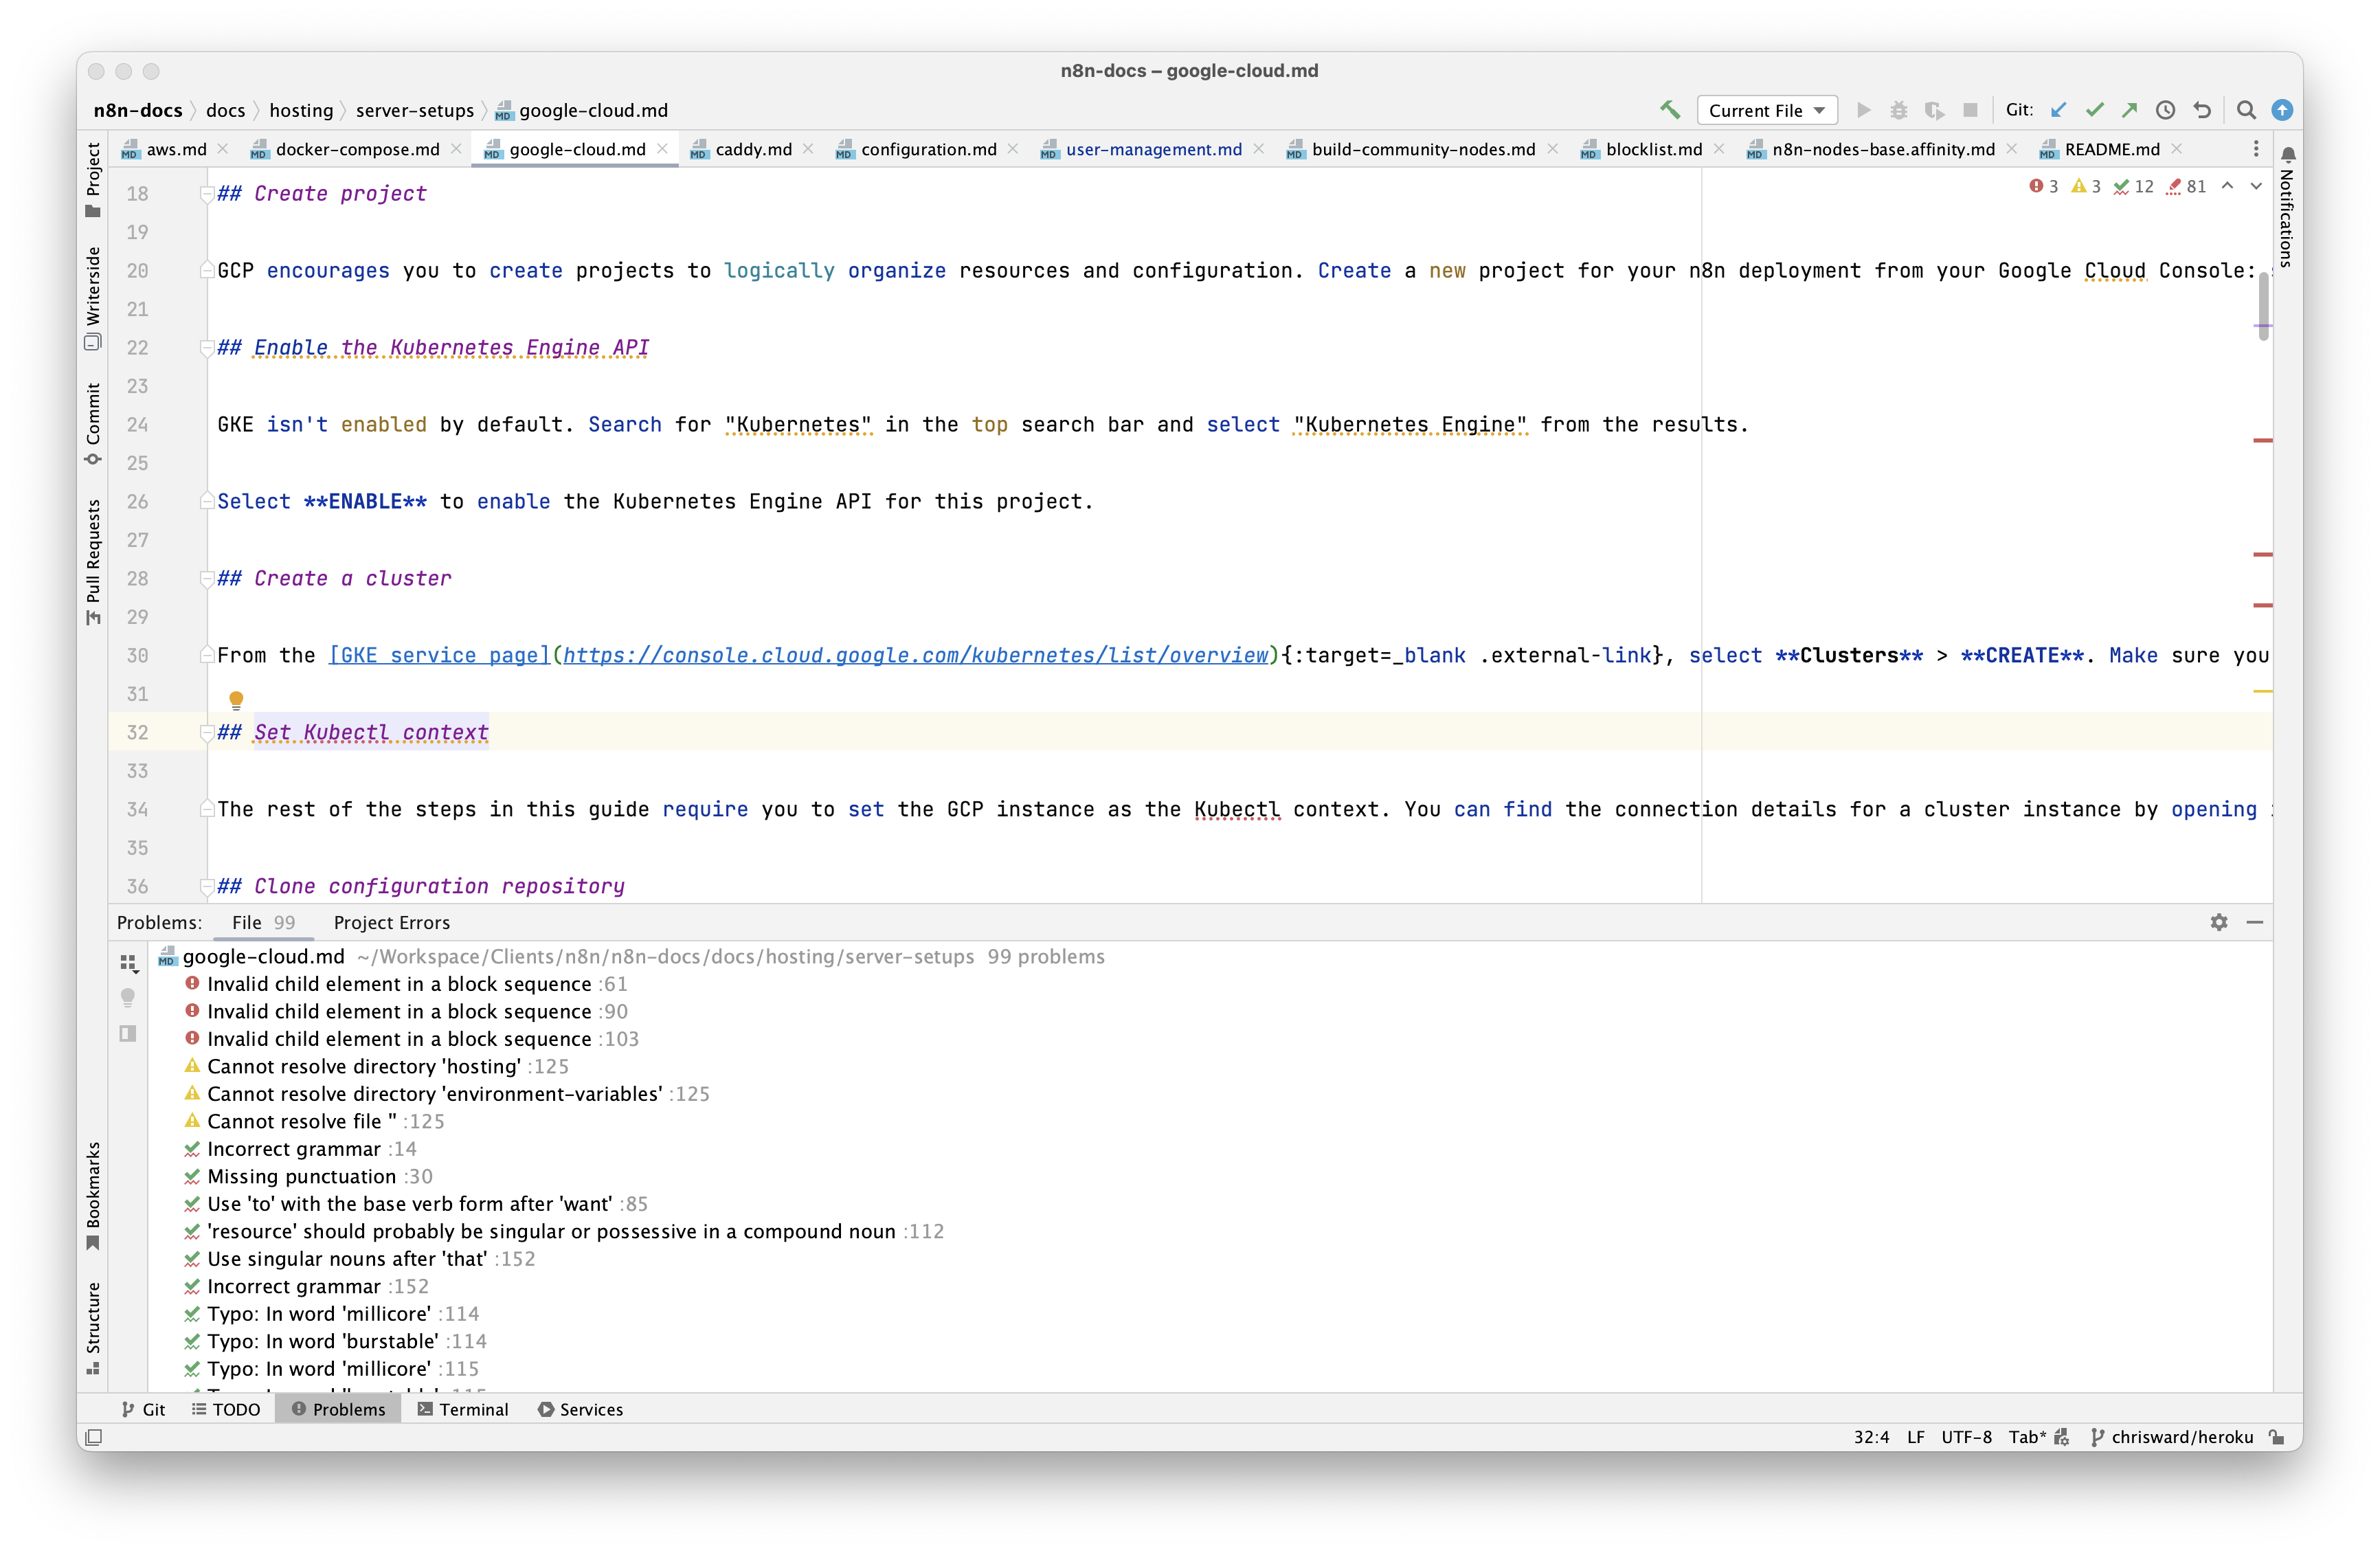Open the hidden tabs list via three dots
The image size is (2380, 1553).
(x=2255, y=148)
